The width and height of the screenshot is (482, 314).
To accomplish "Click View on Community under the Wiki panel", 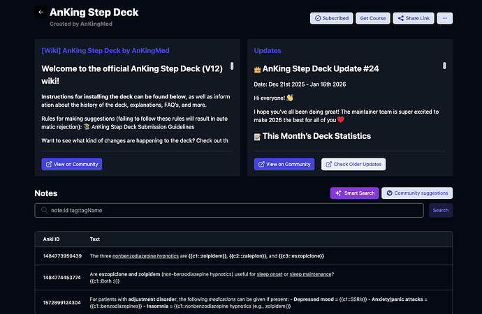I will pos(72,164).
